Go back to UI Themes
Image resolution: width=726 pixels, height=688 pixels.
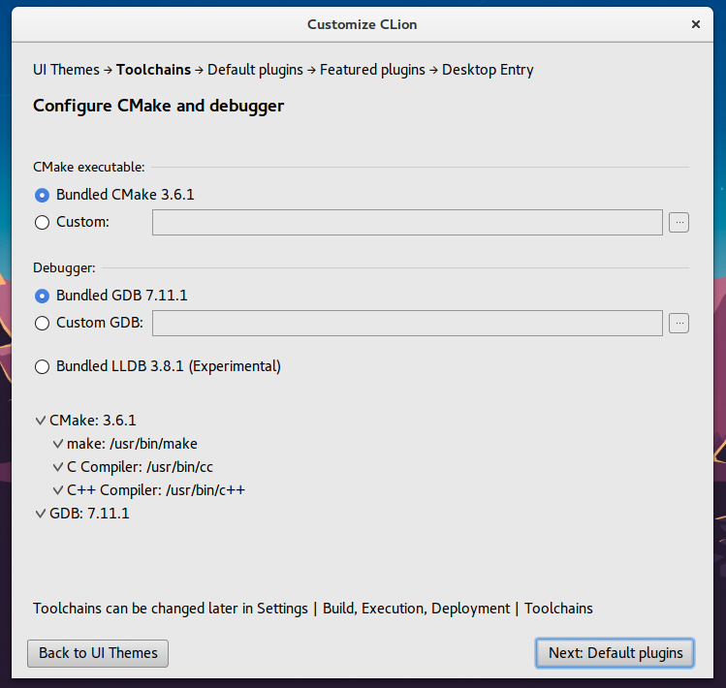[98, 653]
